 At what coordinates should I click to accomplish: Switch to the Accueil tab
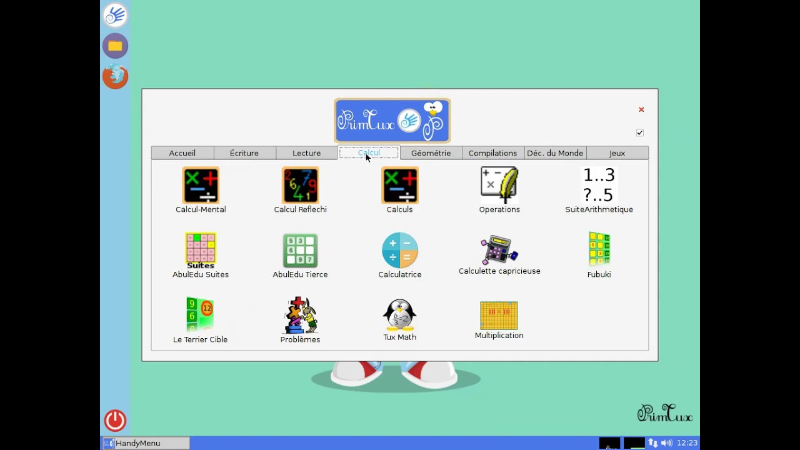pos(182,153)
